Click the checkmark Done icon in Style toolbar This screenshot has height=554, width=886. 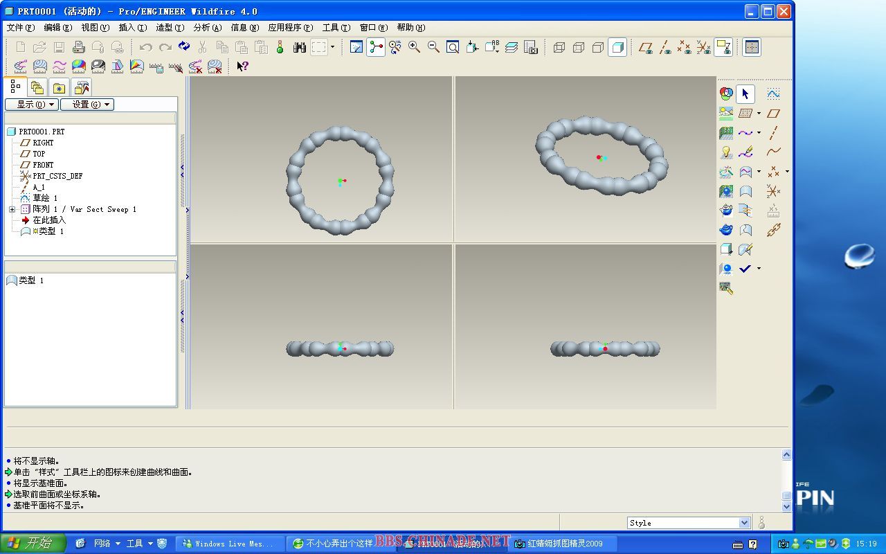745,269
